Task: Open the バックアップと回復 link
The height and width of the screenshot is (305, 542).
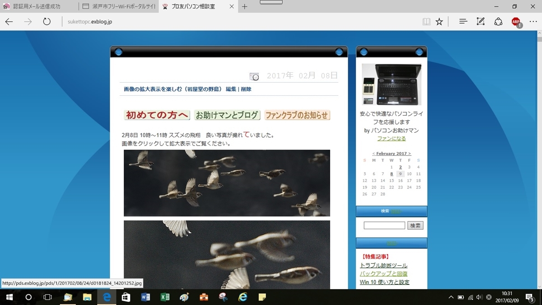Action: [x=383, y=274]
